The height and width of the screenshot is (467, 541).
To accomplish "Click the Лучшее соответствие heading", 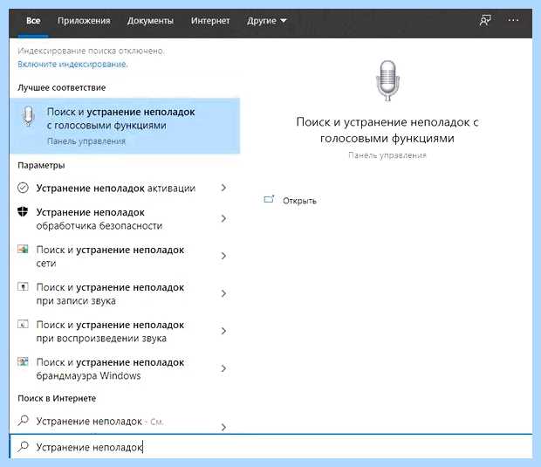I will pyautogui.click(x=62, y=87).
